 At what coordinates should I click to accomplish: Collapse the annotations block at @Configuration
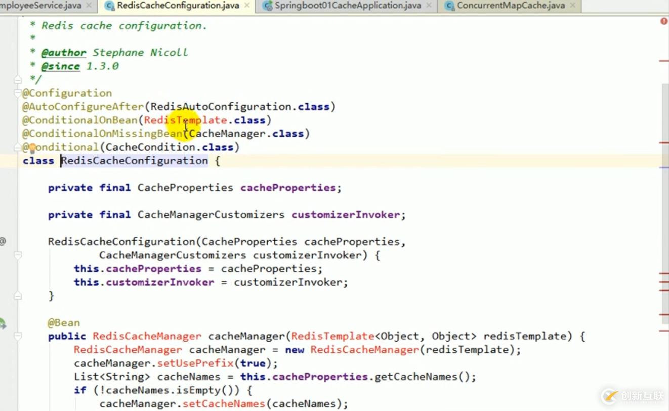[18, 93]
